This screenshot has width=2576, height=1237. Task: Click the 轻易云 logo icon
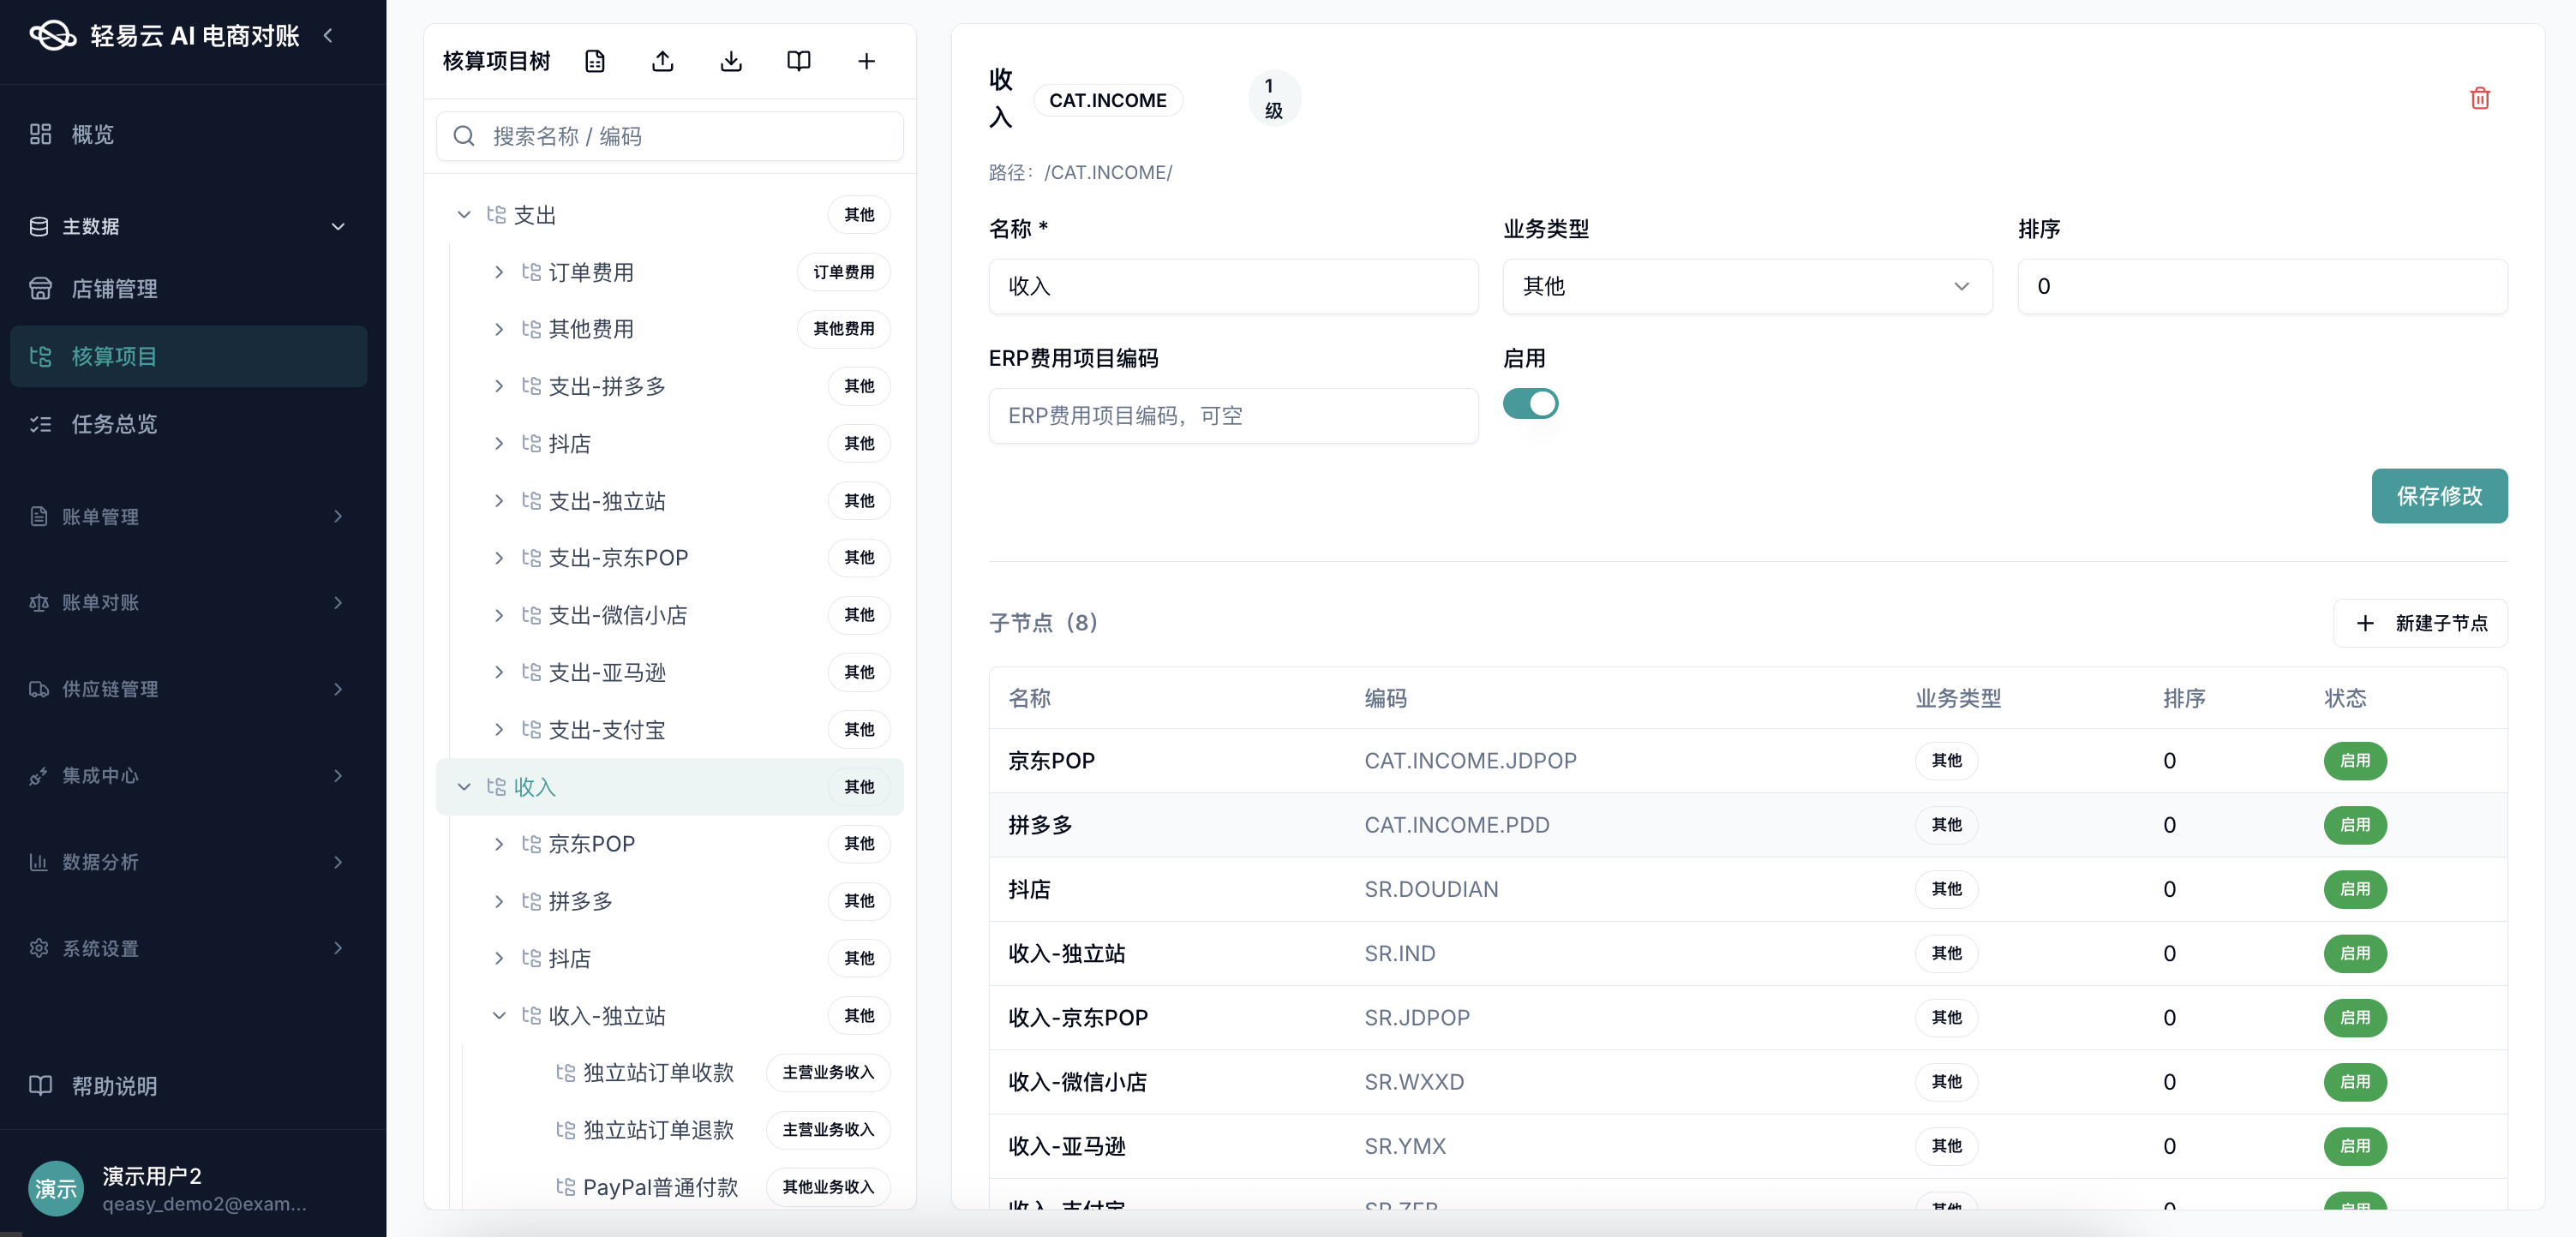pos(53,36)
